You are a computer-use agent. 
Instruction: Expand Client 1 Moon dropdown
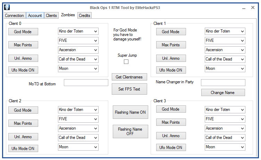click(x=225, y=68)
